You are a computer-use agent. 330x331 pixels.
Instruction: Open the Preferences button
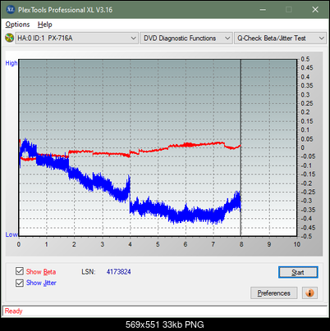click(x=273, y=293)
